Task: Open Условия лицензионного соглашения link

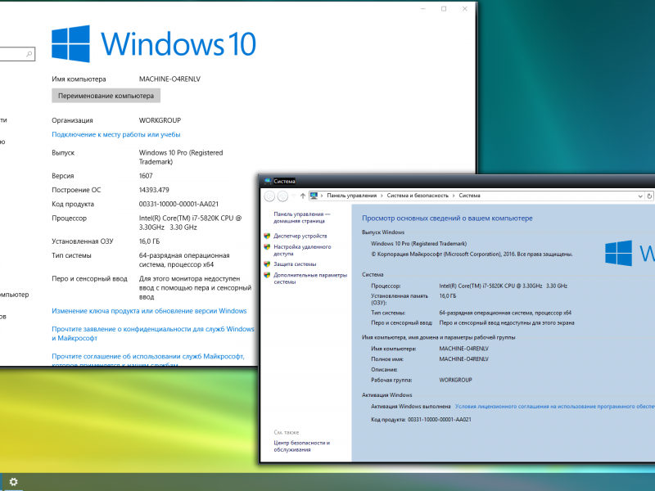Action: click(x=555, y=406)
